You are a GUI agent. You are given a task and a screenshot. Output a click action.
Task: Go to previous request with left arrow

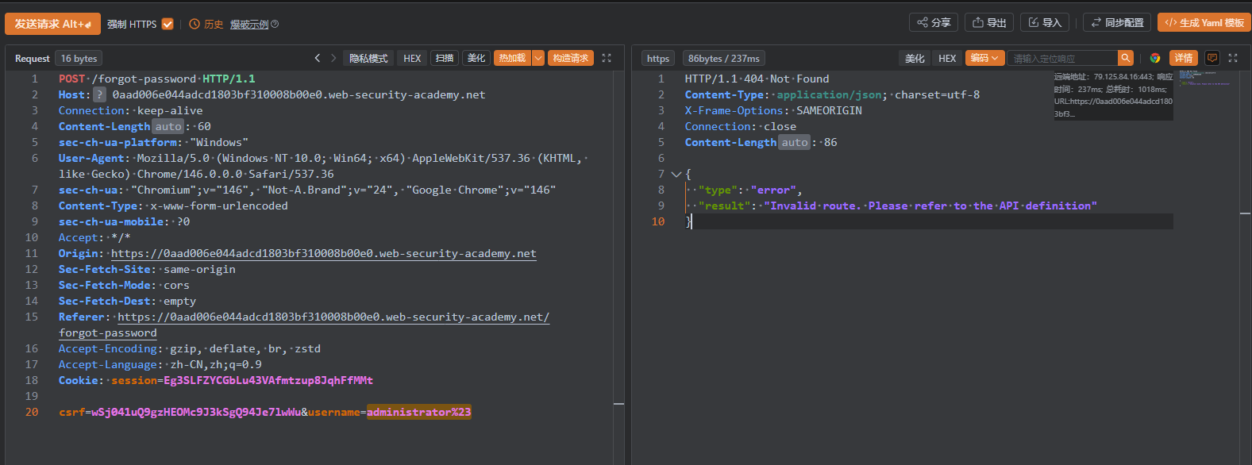(x=318, y=58)
